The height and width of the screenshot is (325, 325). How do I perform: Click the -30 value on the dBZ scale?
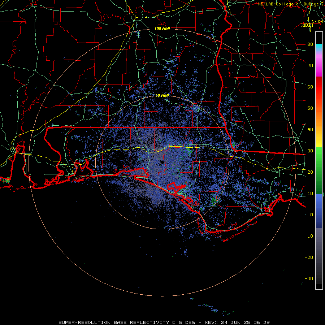pyautogui.click(x=309, y=278)
